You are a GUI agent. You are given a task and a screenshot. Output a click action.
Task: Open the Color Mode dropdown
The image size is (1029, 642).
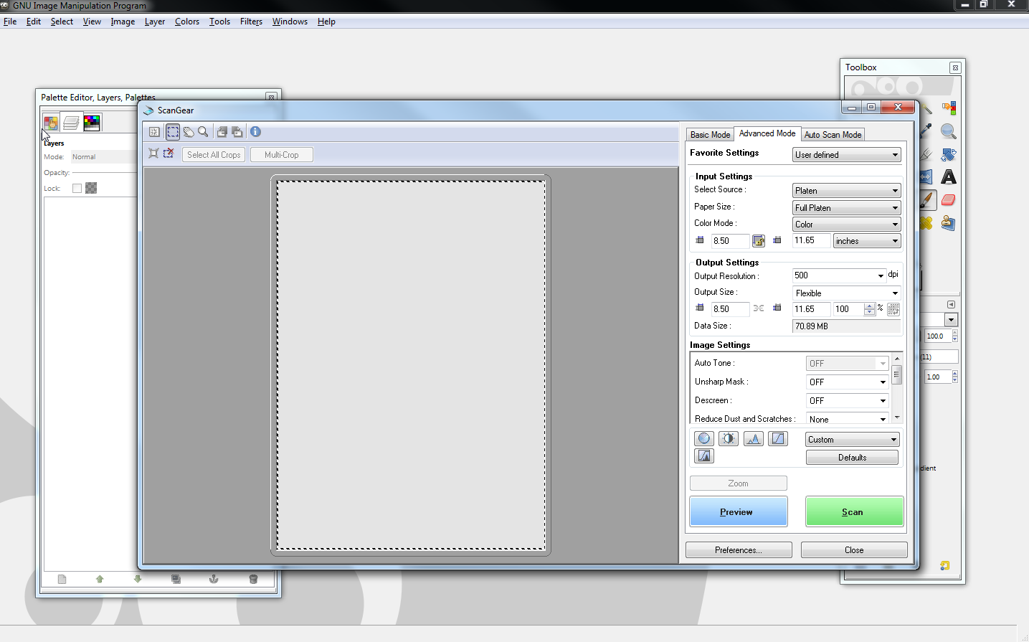click(847, 225)
